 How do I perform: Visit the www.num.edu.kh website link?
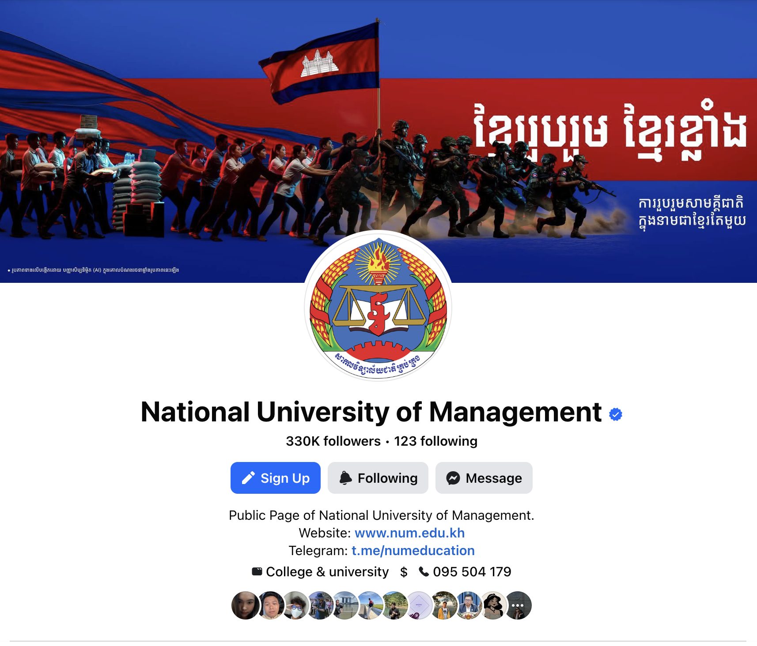coord(409,533)
